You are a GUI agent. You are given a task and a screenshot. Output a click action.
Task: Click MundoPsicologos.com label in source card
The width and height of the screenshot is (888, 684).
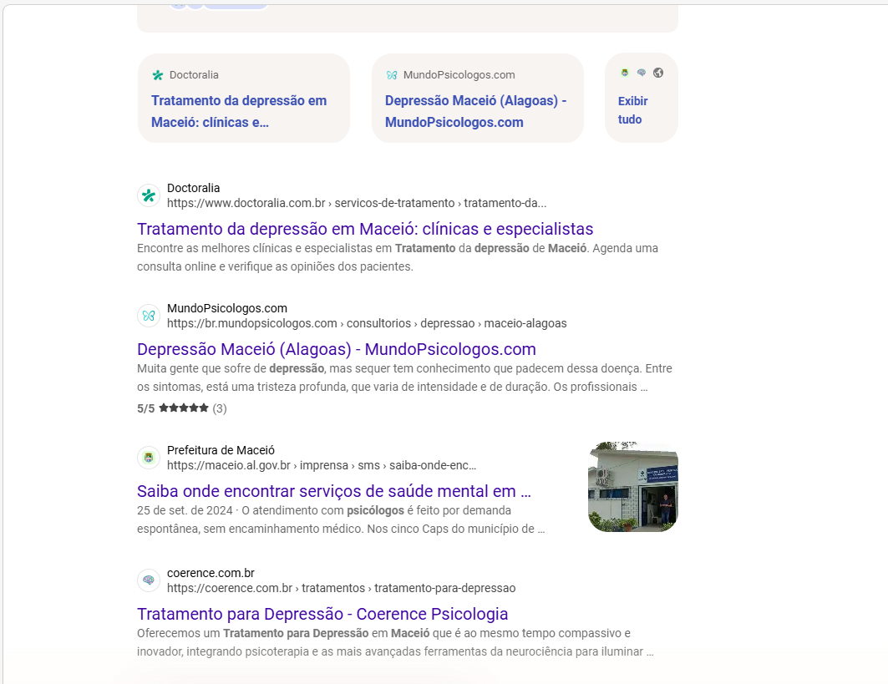click(459, 74)
